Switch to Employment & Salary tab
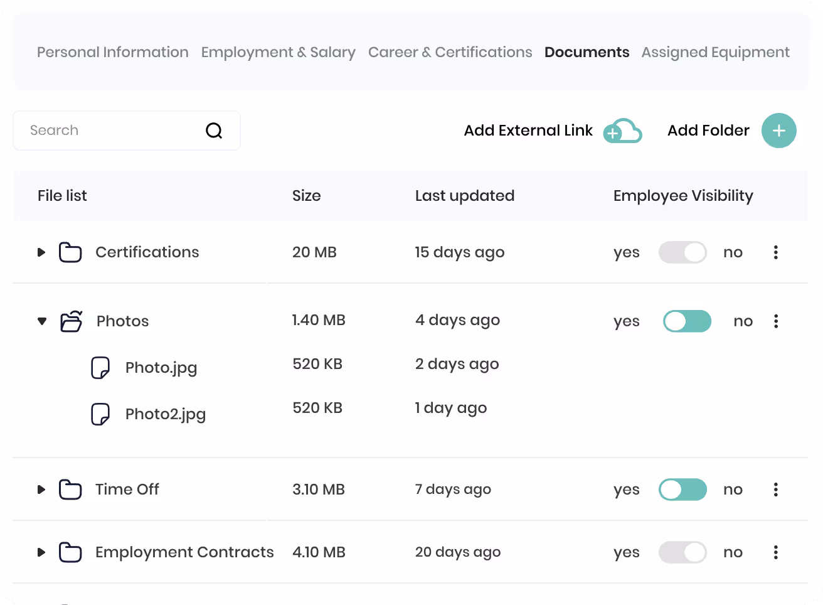This screenshot has width=823, height=605. point(279,52)
